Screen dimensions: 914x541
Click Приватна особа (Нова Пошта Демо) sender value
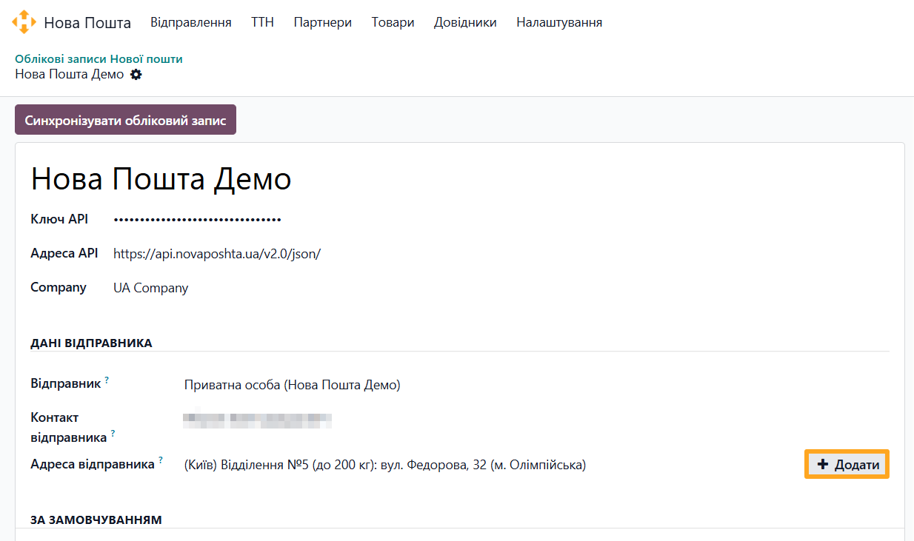click(x=293, y=385)
